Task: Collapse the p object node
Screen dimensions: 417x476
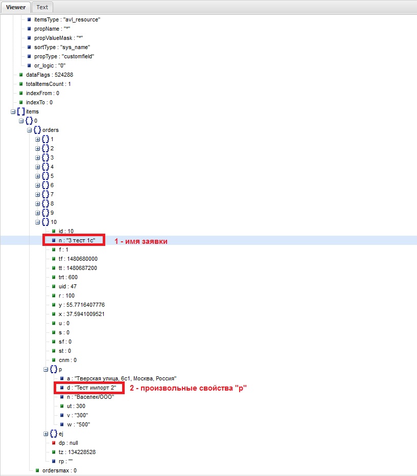Action: (x=45, y=369)
